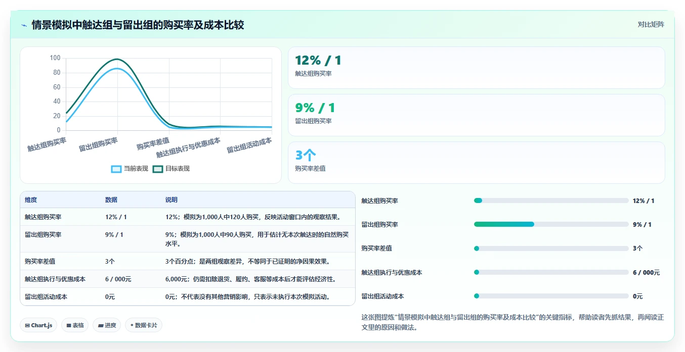685x352 pixels.
Task: Toggle the 当前表现 legend swatch
Action: (116, 169)
